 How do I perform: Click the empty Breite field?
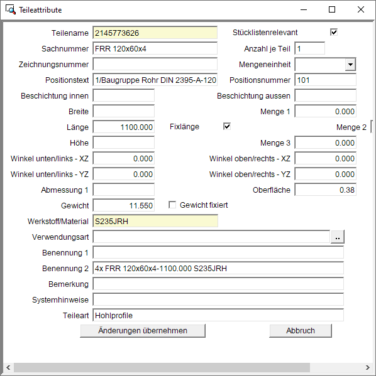[x=124, y=112]
